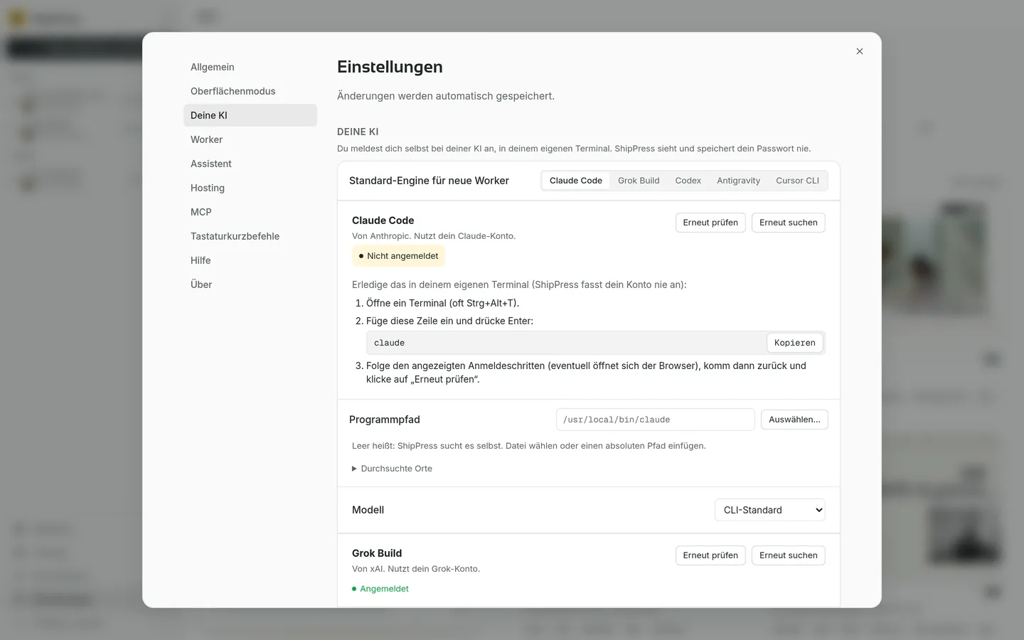The height and width of the screenshot is (640, 1024).
Task: Open the MCP settings section
Action: [250, 212]
